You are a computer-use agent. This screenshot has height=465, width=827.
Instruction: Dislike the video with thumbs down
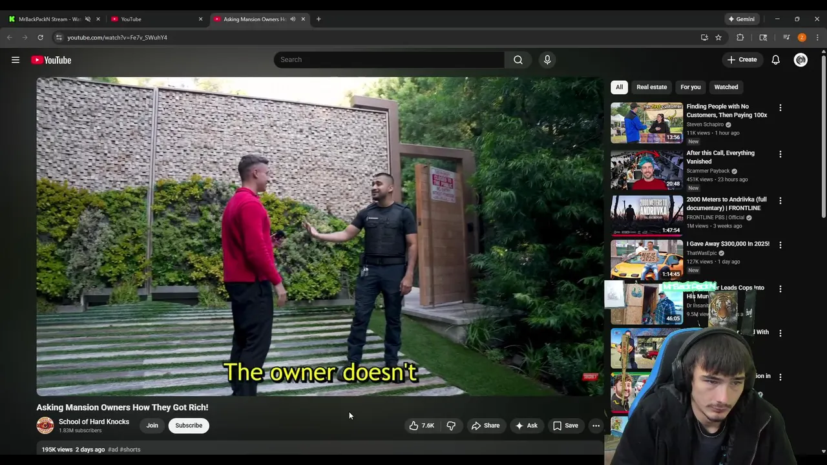[451, 426]
